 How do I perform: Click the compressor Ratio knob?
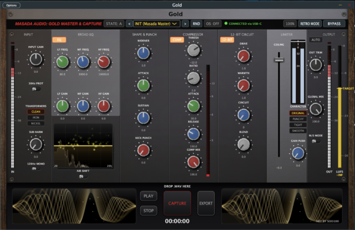193,78
